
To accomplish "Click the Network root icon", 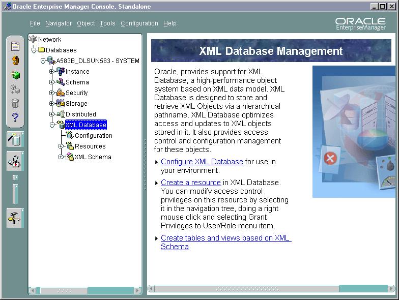I will (x=33, y=39).
